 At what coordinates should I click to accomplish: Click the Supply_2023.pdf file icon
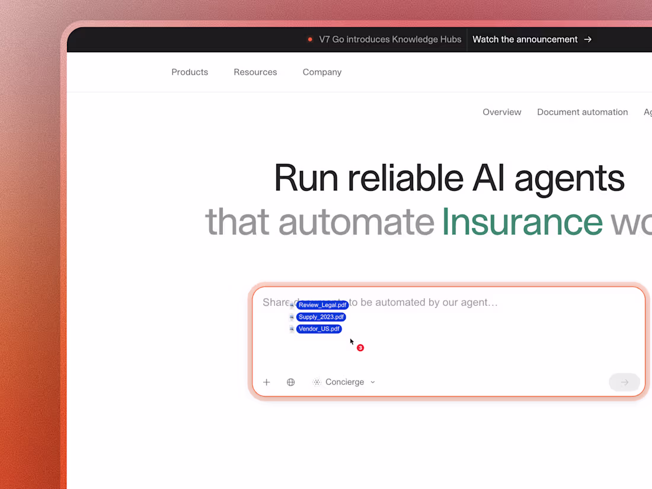[x=291, y=317]
